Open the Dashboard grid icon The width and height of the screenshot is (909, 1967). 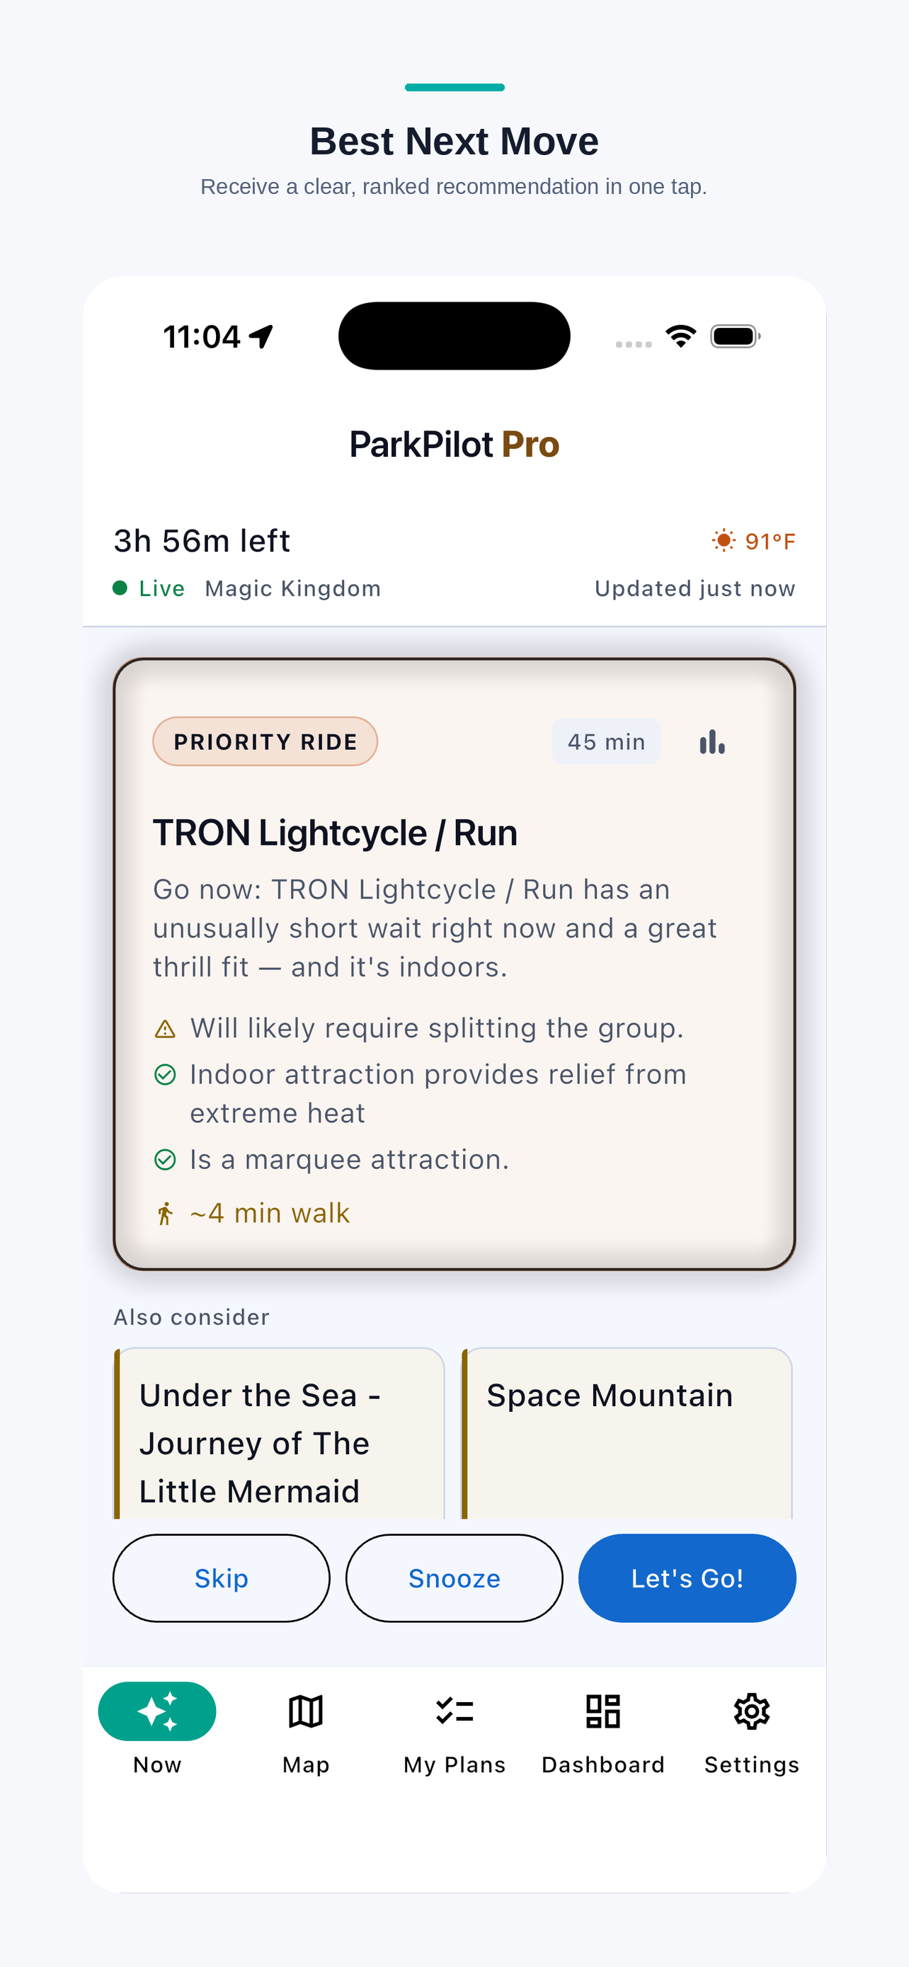[x=603, y=1711]
